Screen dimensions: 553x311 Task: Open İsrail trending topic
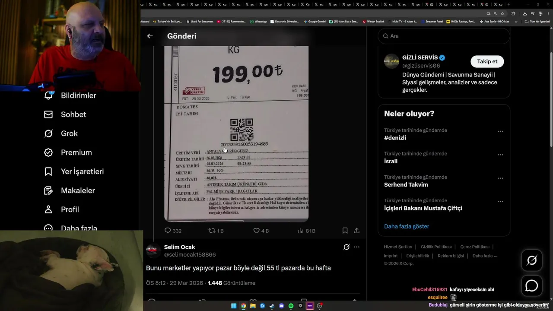(391, 161)
